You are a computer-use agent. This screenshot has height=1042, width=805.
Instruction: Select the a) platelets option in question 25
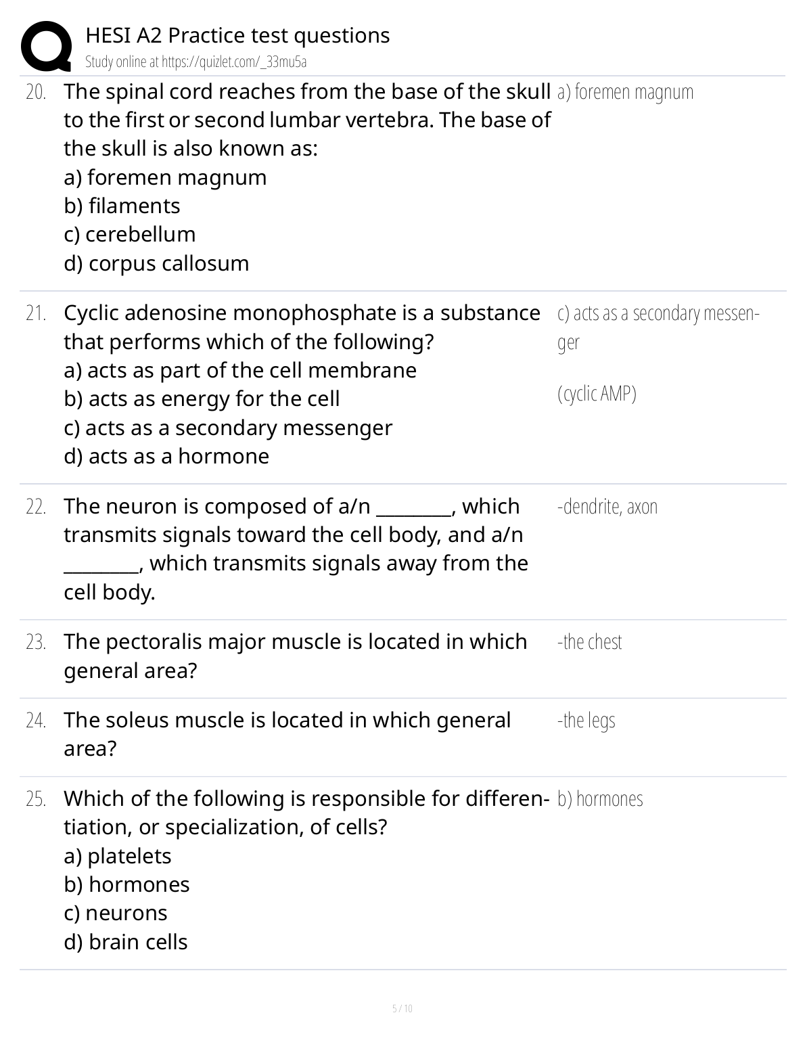118,856
